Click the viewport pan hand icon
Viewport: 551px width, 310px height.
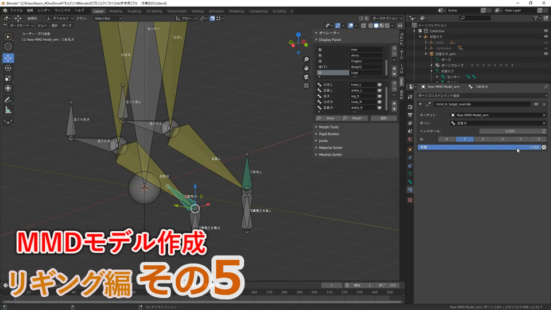306,68
